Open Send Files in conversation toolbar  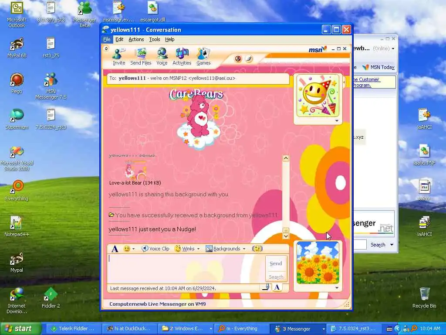(x=141, y=57)
